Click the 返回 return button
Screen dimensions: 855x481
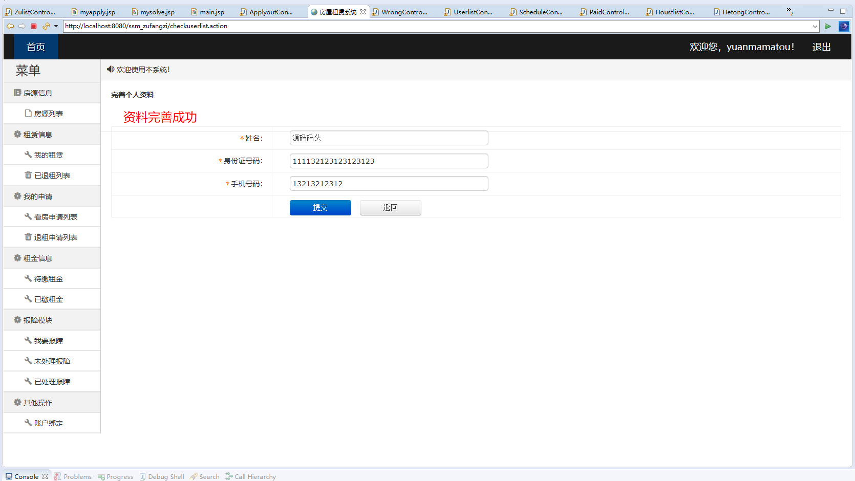[x=390, y=208]
